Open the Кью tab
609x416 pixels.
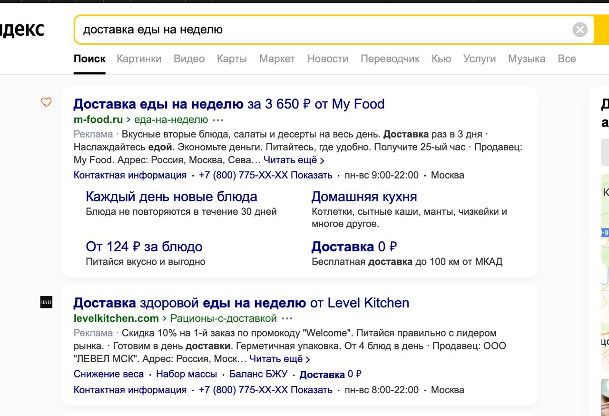tap(441, 59)
